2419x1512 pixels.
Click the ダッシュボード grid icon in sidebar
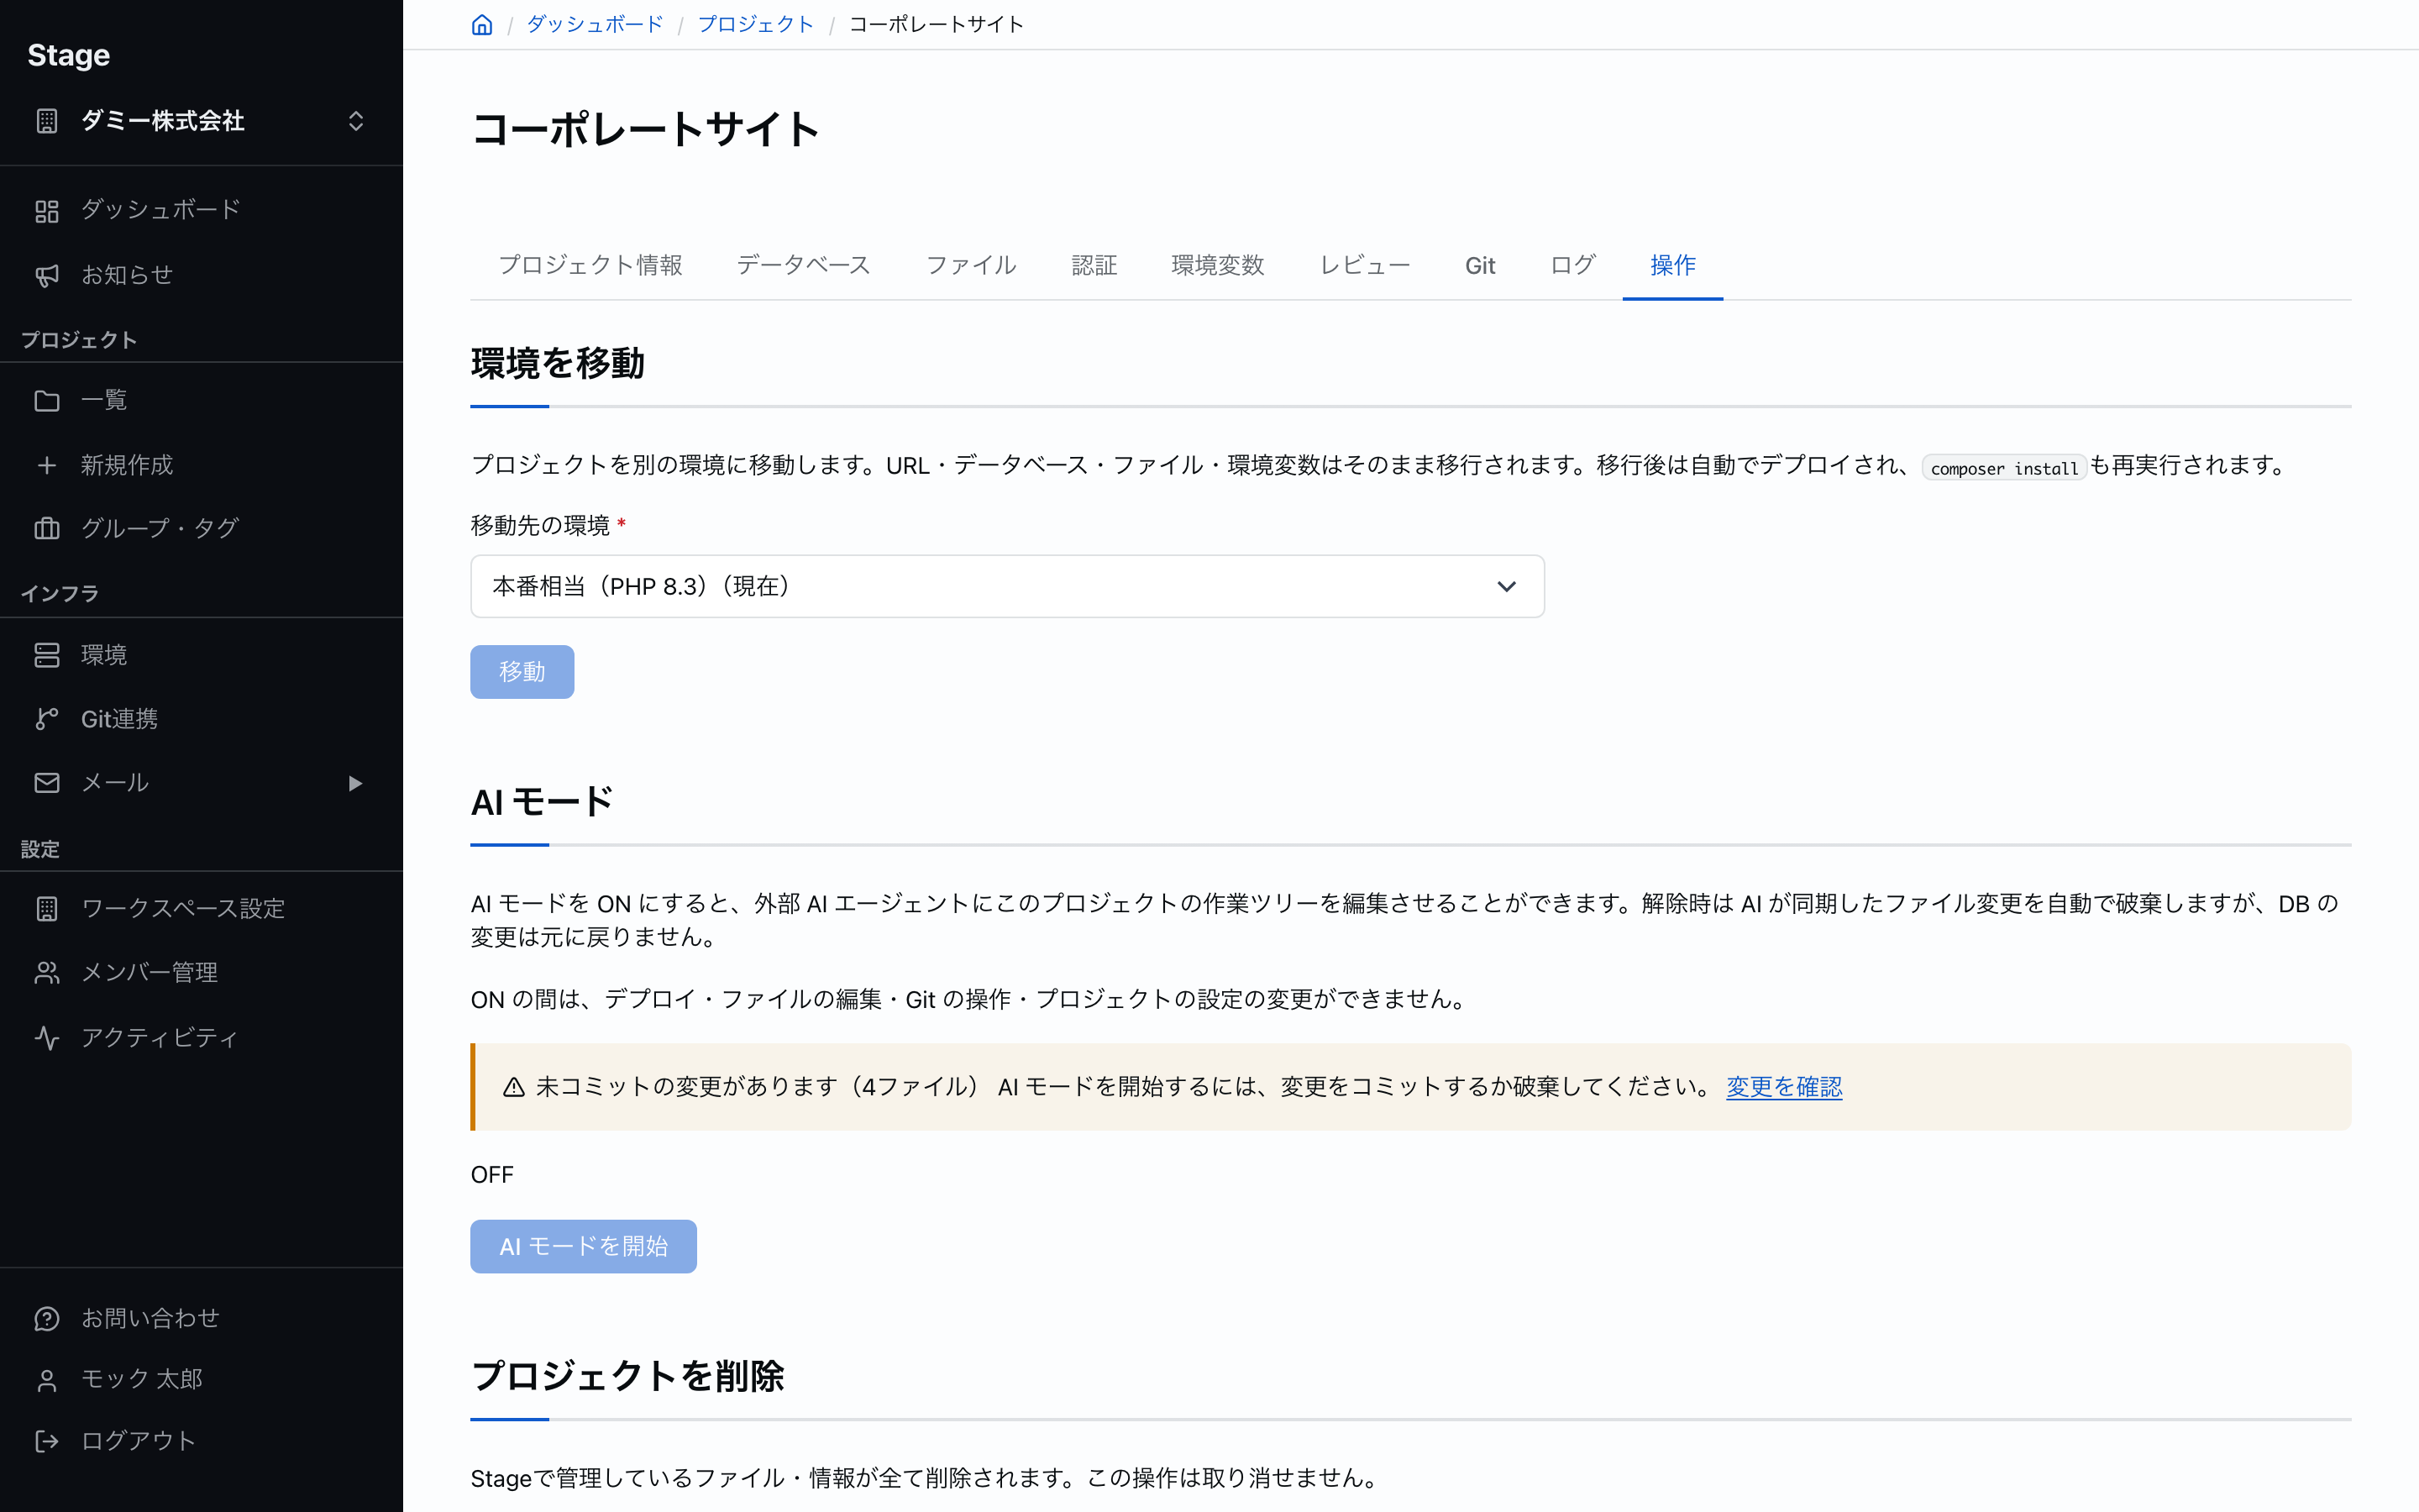pyautogui.click(x=47, y=211)
